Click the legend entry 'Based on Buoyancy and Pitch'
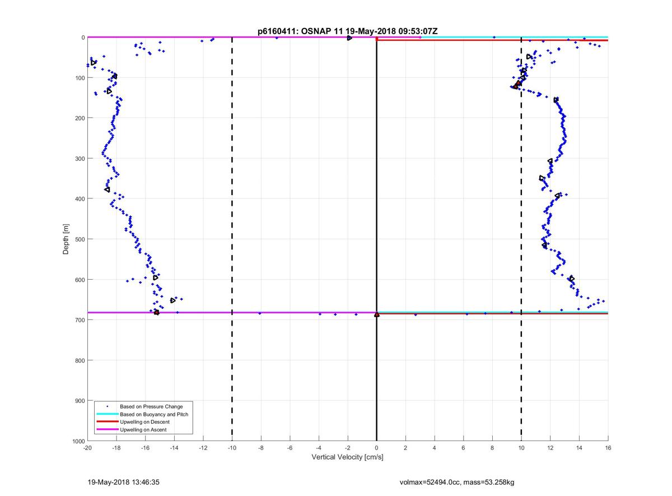This screenshot has height=496, width=672. [154, 414]
